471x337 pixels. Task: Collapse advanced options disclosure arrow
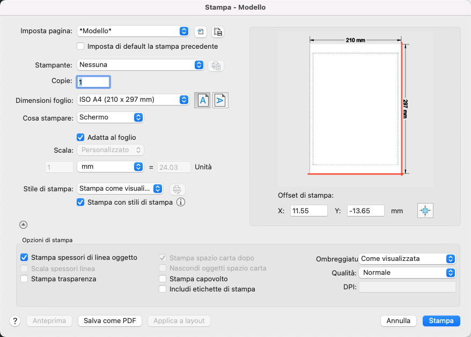point(24,224)
